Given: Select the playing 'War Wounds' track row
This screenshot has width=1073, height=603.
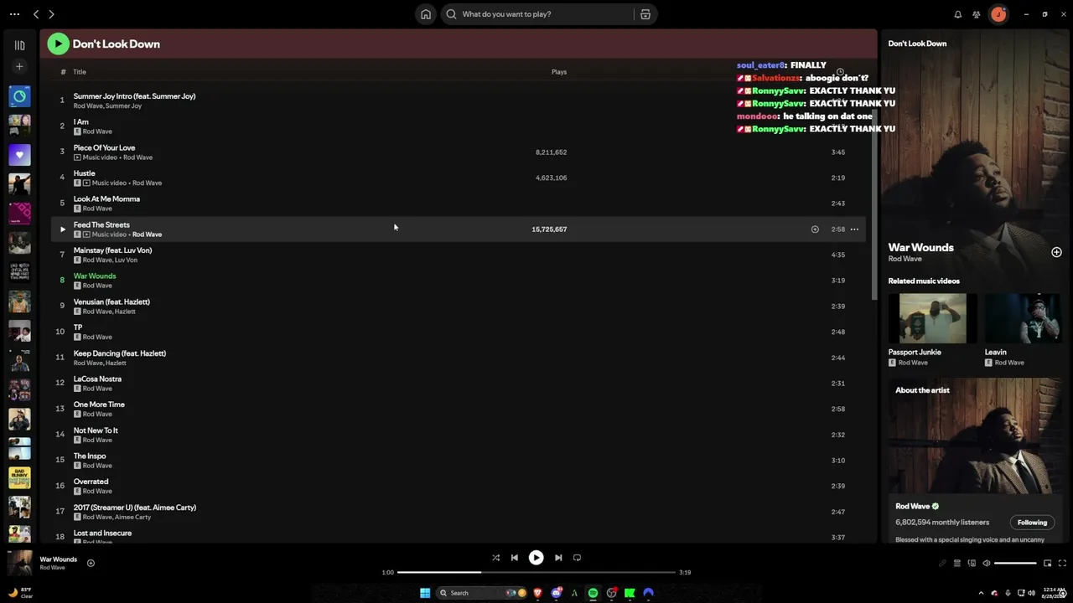Looking at the screenshot, I should coord(459,281).
